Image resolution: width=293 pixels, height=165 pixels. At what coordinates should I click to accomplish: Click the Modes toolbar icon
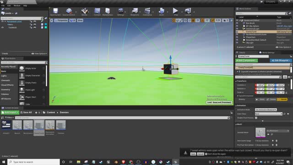pyautogui.click(x=84, y=11)
